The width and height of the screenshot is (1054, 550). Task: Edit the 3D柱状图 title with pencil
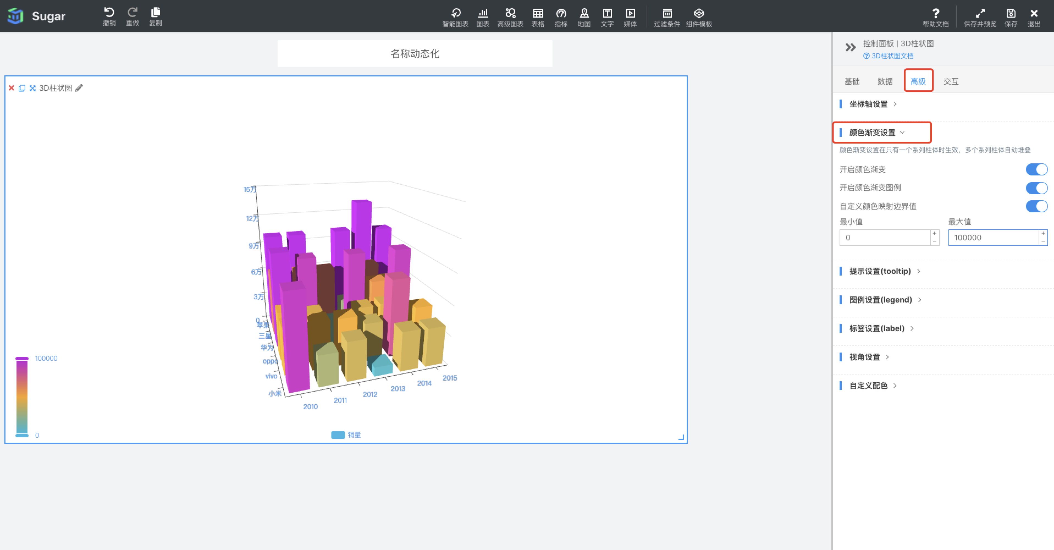click(79, 88)
